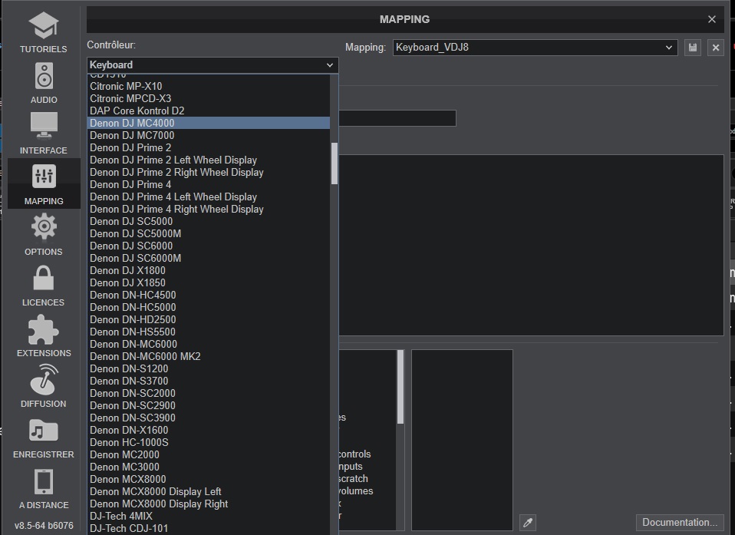Select Denon DN-S1200 entry
Screen dimensions: 735x535
[209, 368]
